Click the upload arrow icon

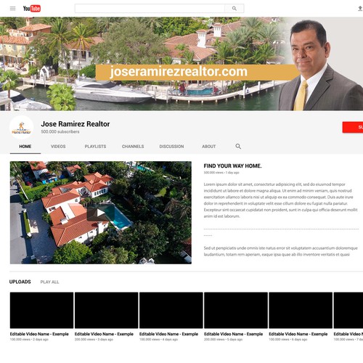360,9
